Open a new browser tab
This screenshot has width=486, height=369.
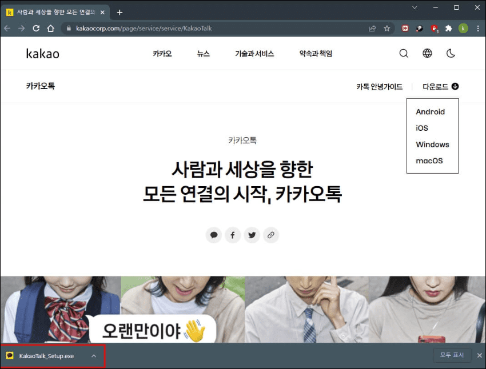[119, 13]
